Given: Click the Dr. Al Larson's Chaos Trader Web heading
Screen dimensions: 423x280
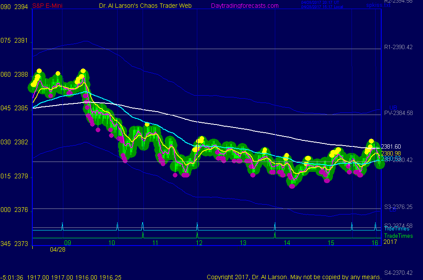Looking at the screenshot, I should pyautogui.click(x=145, y=6).
